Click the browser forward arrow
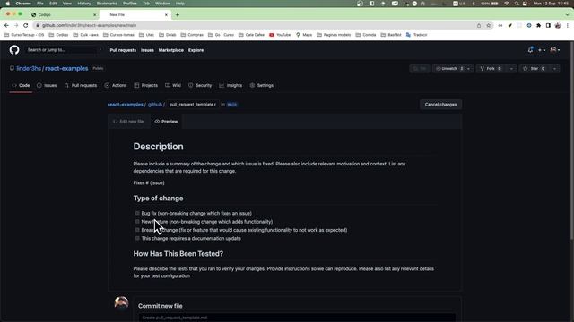574x322 pixels. pos(16,25)
